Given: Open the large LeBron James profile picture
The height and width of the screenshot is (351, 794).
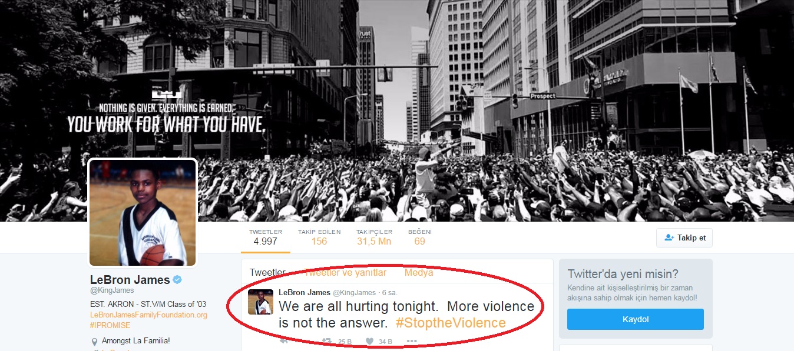Looking at the screenshot, I should [x=143, y=212].
